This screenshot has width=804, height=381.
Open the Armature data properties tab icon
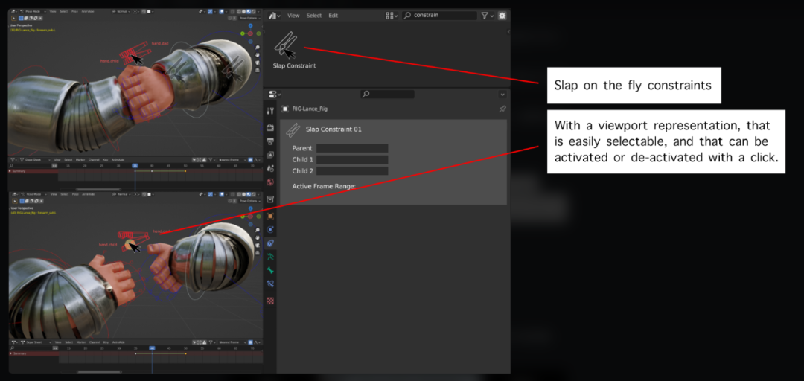(x=270, y=257)
